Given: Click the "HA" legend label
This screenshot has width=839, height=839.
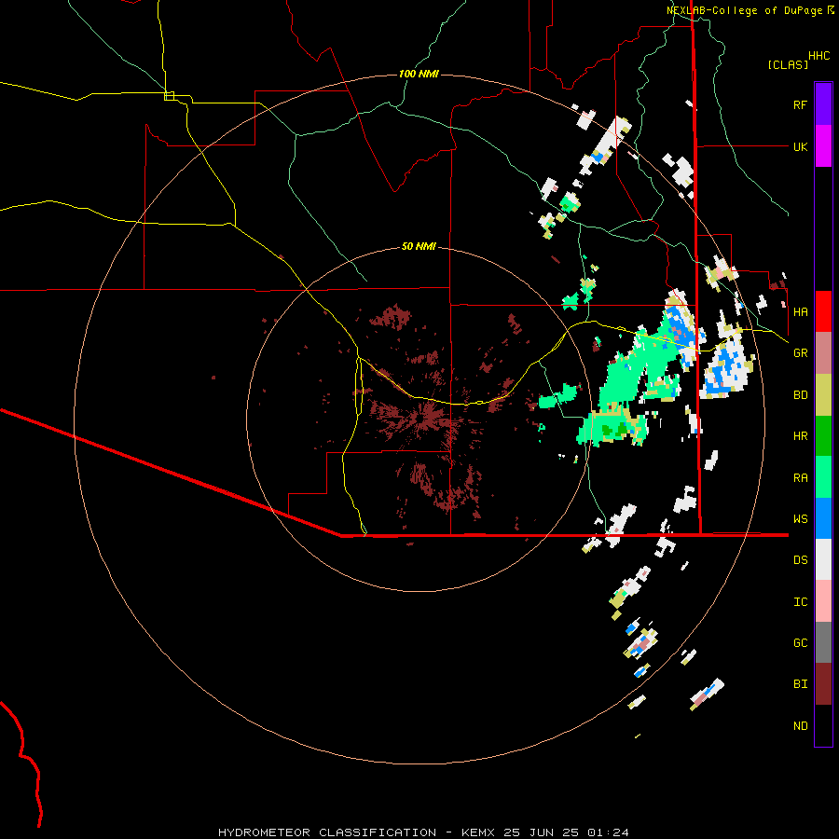Looking at the screenshot, I should (800, 312).
